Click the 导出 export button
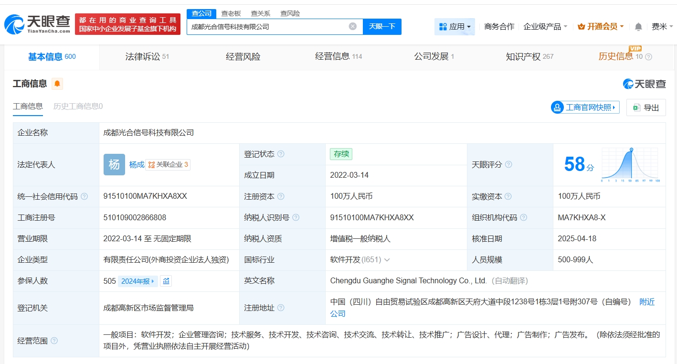 coord(646,107)
